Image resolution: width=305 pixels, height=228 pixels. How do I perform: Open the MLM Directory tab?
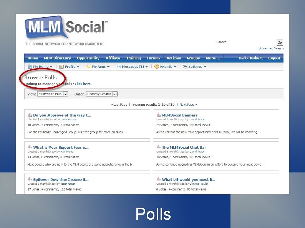(57, 58)
